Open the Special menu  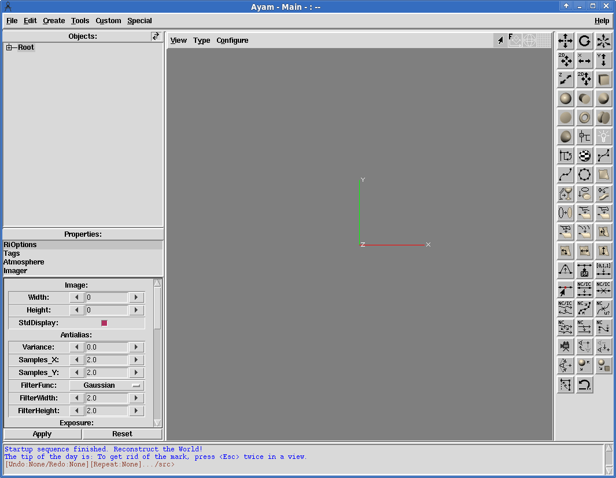pyautogui.click(x=139, y=21)
